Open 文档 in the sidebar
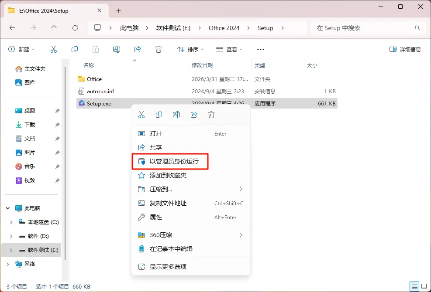 25,139
